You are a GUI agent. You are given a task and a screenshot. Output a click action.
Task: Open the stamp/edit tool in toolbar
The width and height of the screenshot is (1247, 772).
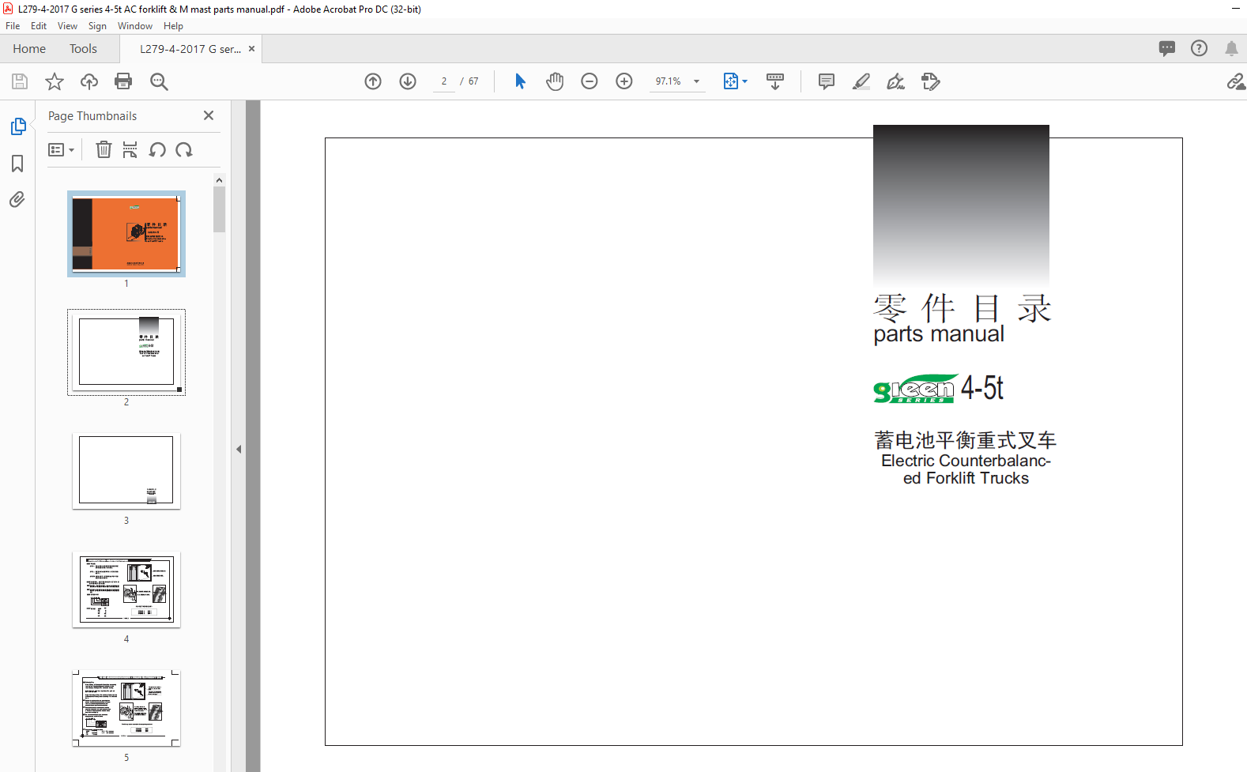(x=931, y=81)
